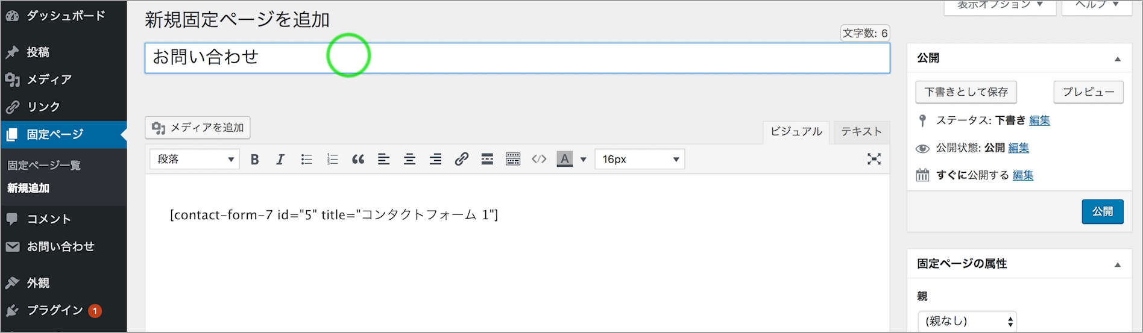
Task: Click the blue 公開 button
Action: (1103, 211)
